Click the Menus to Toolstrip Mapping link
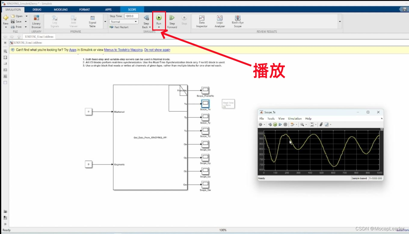The height and width of the screenshot is (234, 409). coord(123,50)
